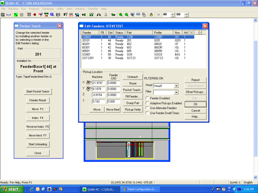Open the Machine menu
The width and height of the screenshot is (258, 193).
click(x=13, y=9)
